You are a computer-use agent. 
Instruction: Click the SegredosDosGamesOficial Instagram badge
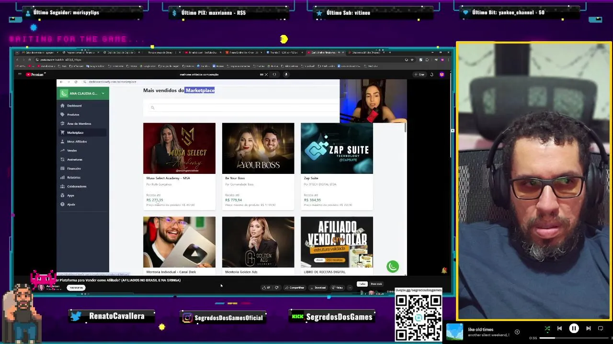point(223,317)
